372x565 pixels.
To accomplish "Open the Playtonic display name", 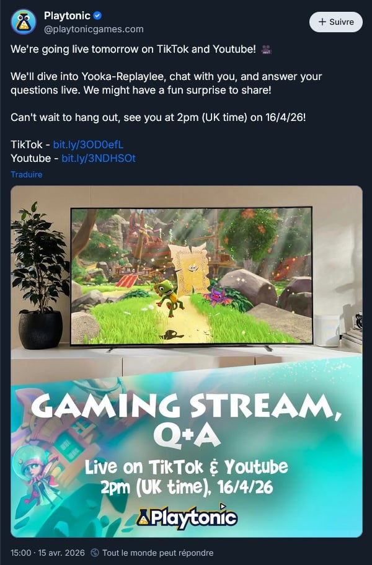I will 67,16.
